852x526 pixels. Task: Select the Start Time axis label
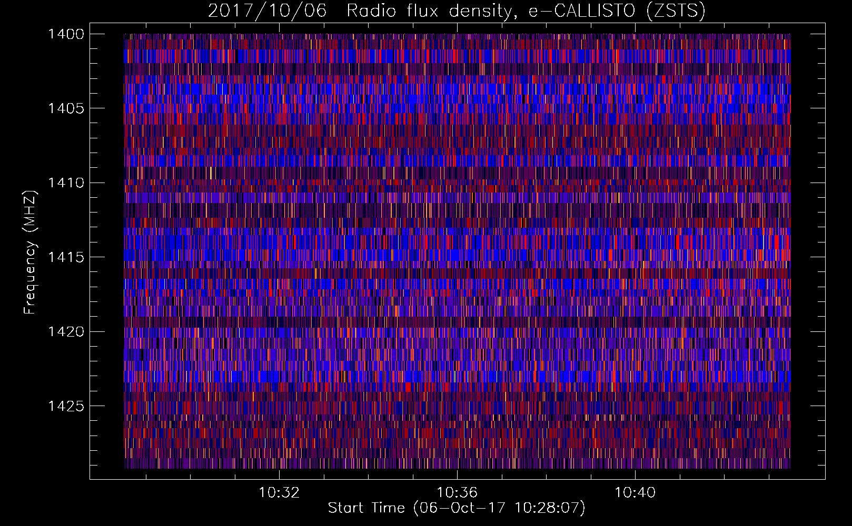pos(457,508)
